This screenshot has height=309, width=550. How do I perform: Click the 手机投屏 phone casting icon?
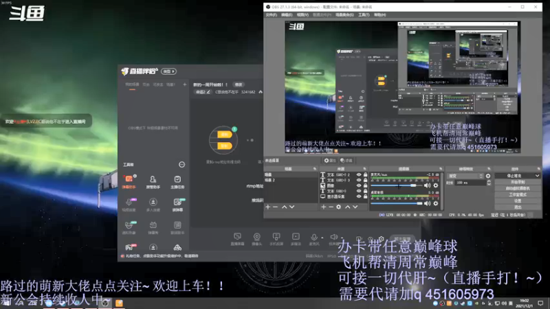(x=276, y=239)
